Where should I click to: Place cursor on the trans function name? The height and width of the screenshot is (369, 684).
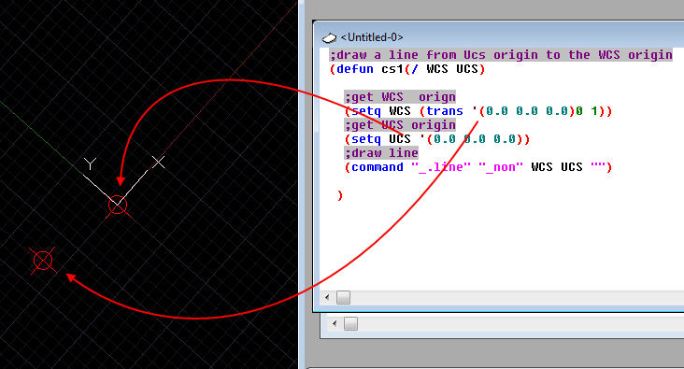point(445,111)
